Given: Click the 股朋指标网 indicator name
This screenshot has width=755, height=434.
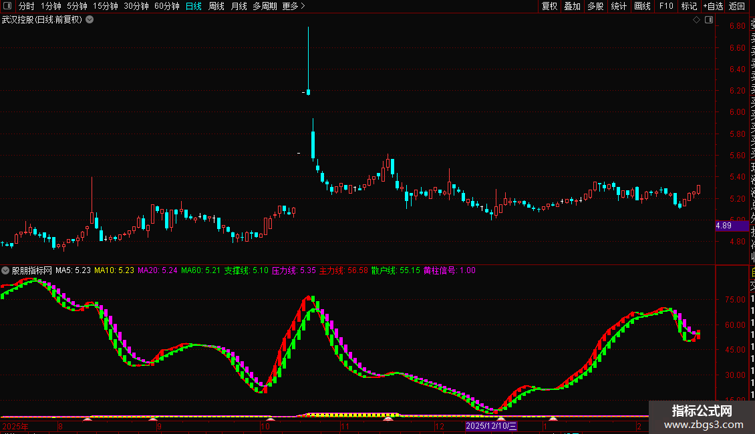Looking at the screenshot, I should pos(32,270).
